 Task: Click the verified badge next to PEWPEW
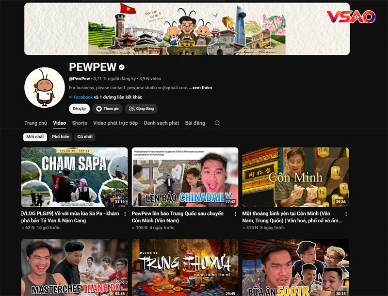[122, 67]
